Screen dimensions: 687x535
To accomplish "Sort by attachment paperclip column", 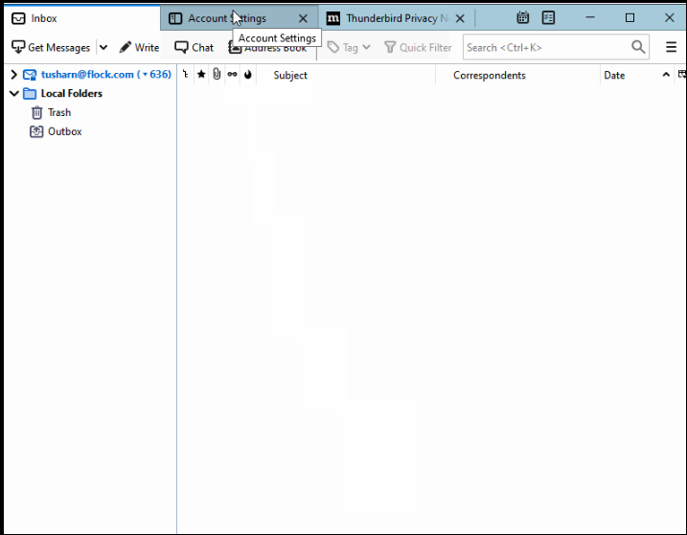I will coord(217,75).
